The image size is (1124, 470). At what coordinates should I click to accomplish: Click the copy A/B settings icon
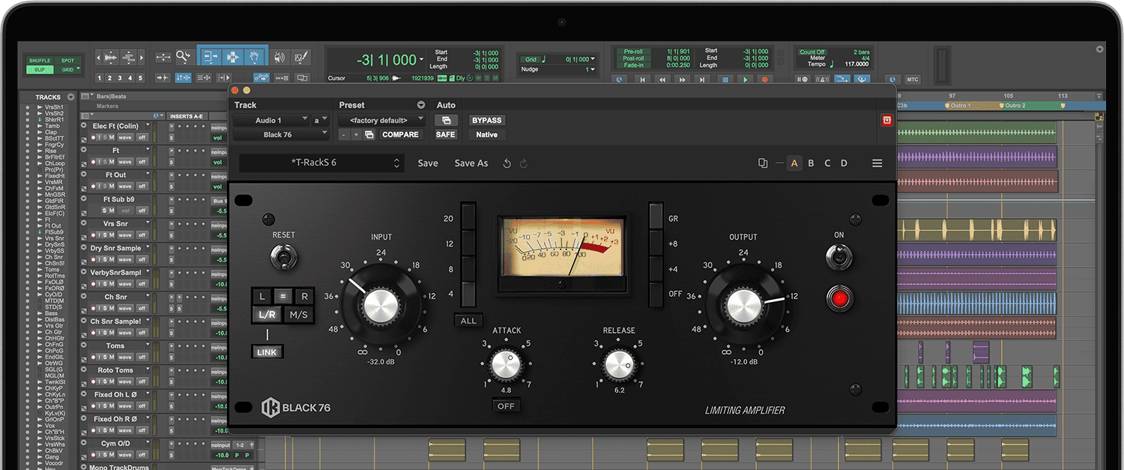pyautogui.click(x=763, y=163)
